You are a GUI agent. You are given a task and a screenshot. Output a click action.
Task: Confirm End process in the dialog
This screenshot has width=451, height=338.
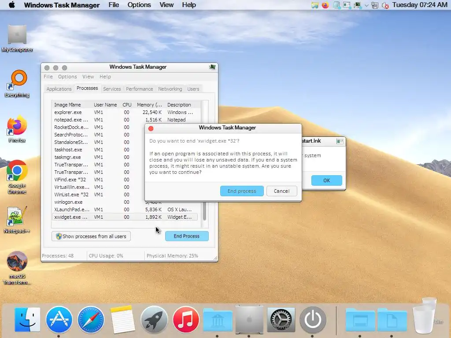(242, 191)
